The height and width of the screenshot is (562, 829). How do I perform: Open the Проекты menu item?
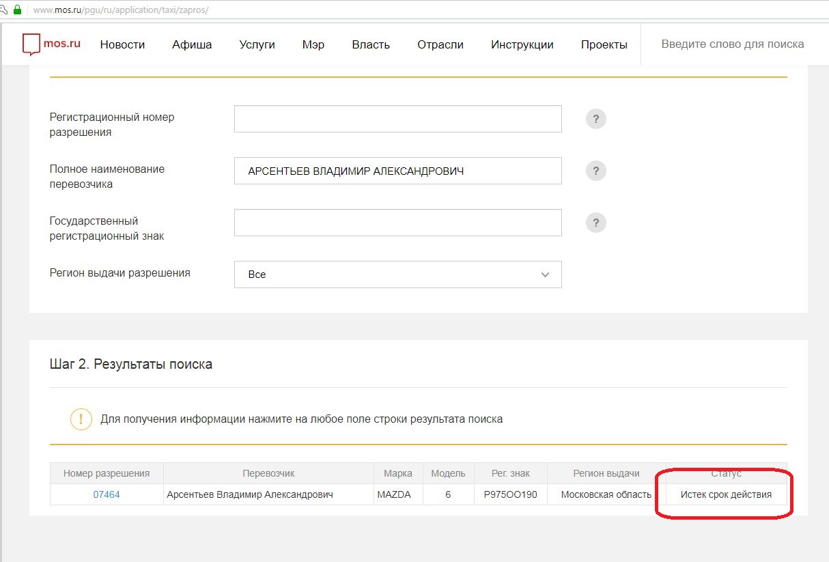tap(604, 44)
